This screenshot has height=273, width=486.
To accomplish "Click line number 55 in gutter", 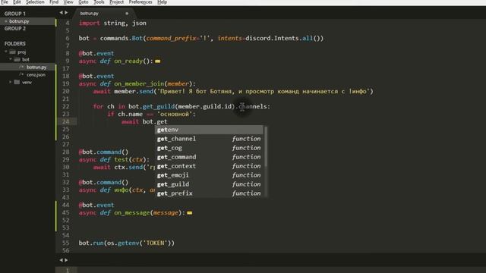I will [x=66, y=243].
